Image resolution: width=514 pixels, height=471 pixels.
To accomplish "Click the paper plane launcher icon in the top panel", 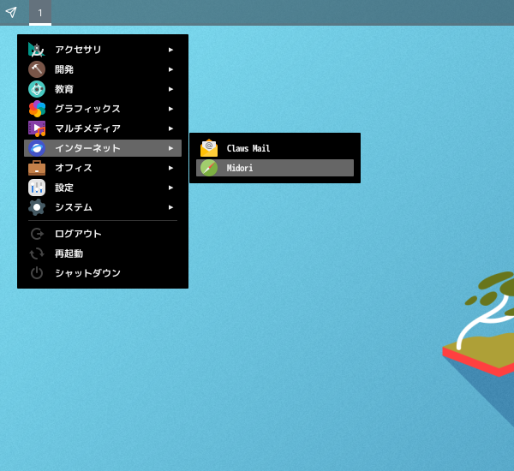I will [11, 12].
